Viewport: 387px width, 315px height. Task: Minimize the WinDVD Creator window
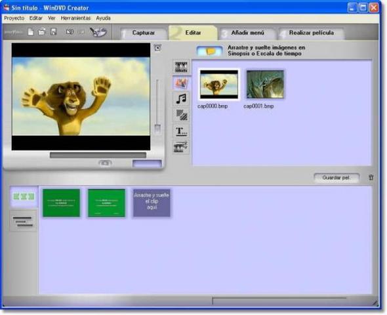(352, 8)
